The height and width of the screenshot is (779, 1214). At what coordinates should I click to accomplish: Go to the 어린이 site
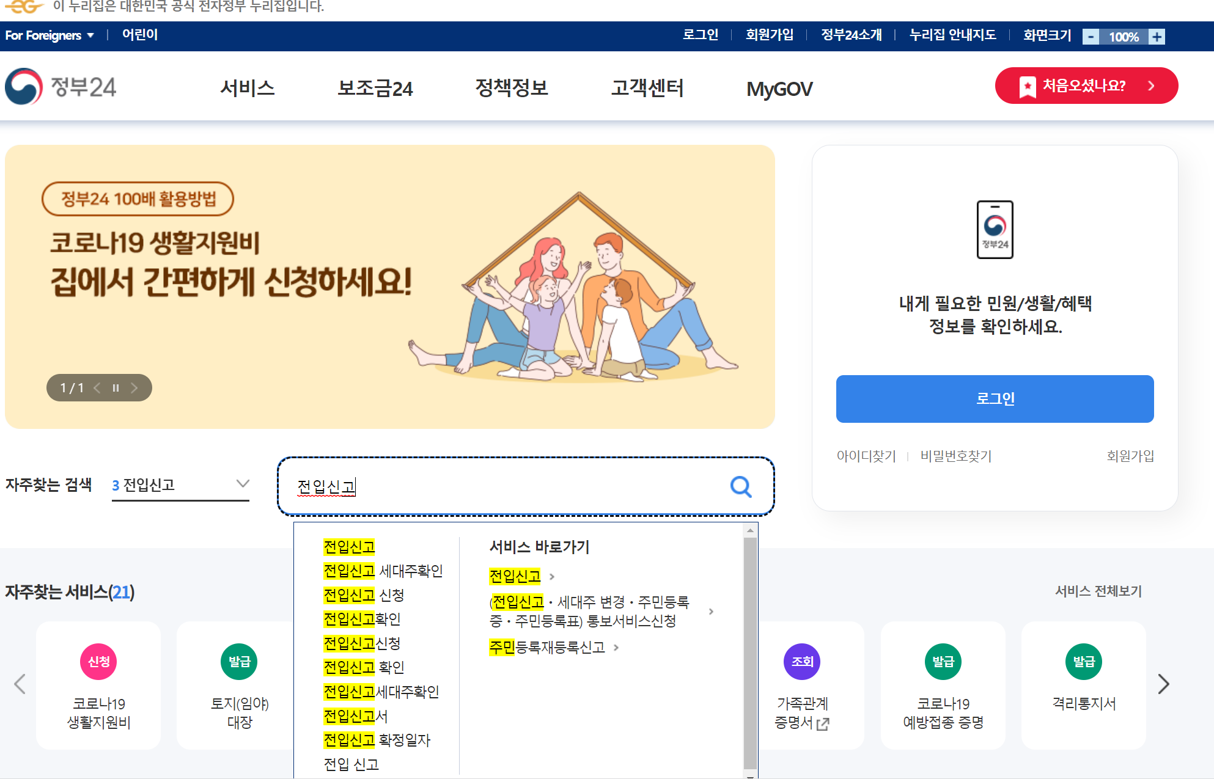point(140,35)
